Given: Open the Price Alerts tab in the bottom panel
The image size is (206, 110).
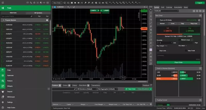Looking at the screenshot, I should point(84,86).
